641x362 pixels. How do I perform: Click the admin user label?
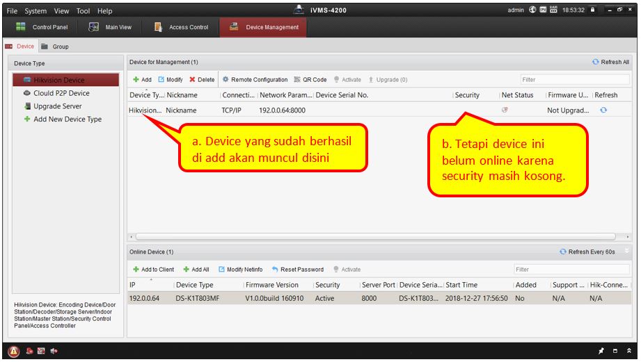(x=516, y=10)
